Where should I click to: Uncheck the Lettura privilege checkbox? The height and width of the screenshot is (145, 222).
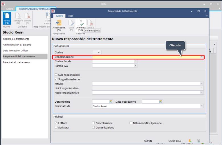(56, 123)
